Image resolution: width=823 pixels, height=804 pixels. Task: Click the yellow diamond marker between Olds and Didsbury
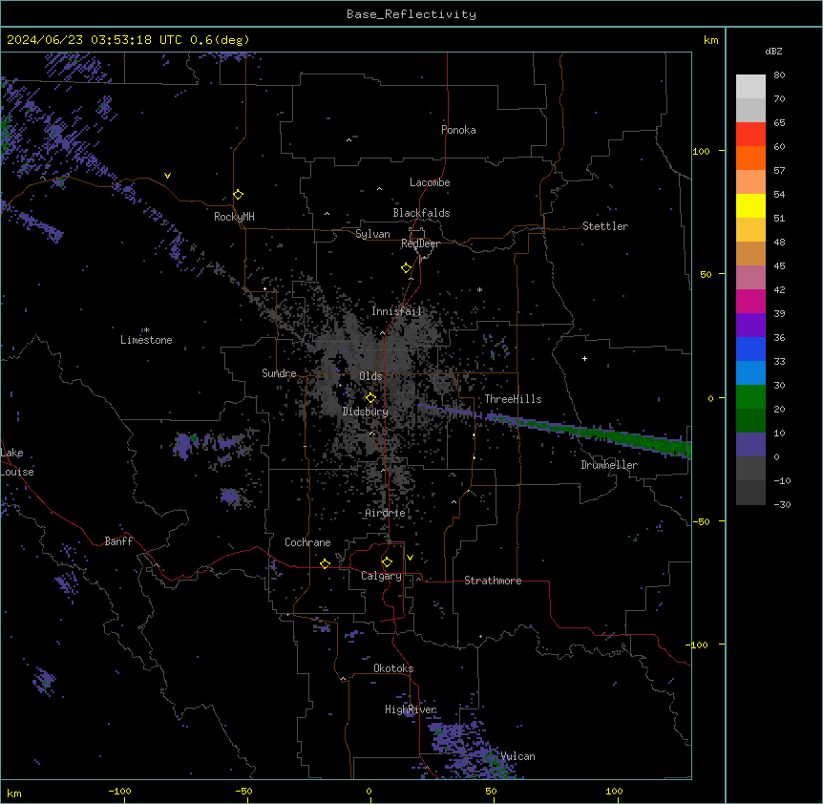point(370,398)
